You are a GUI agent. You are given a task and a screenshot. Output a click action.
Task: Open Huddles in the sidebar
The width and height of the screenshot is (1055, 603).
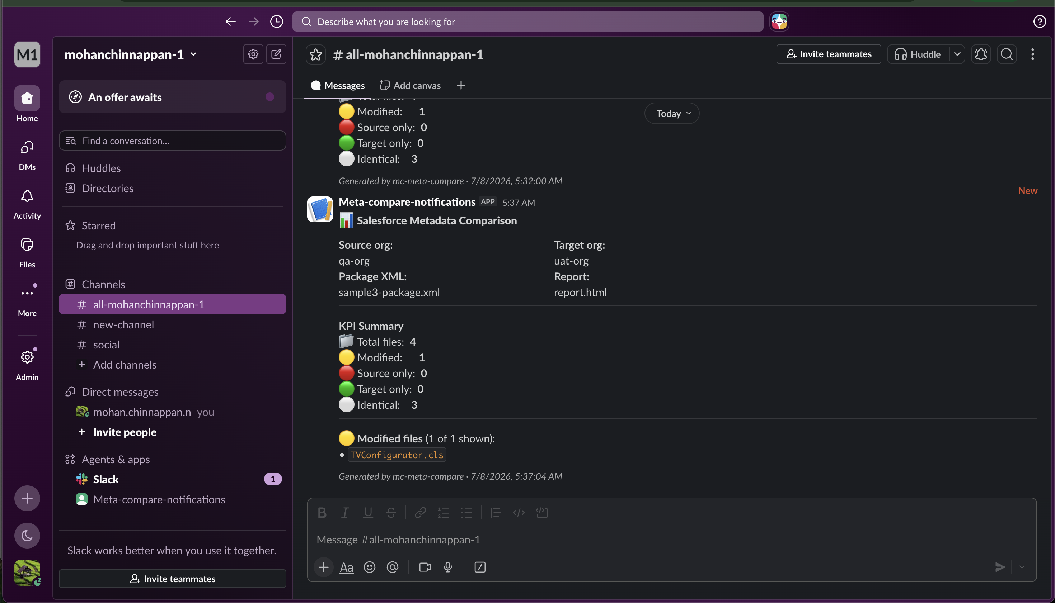tap(172, 168)
